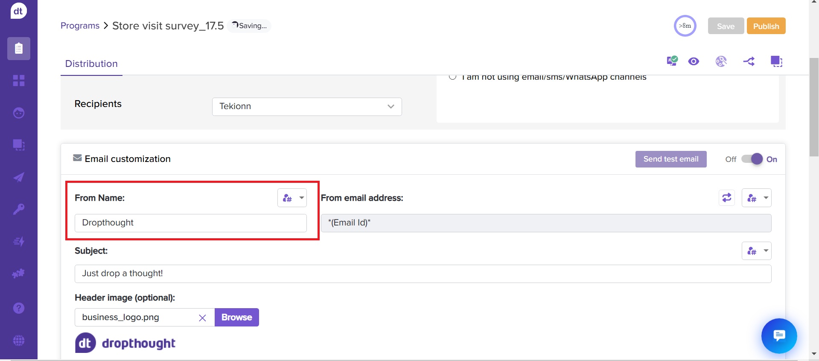819x361 pixels.
Task: Open the live chat bubble button
Action: pos(779,336)
